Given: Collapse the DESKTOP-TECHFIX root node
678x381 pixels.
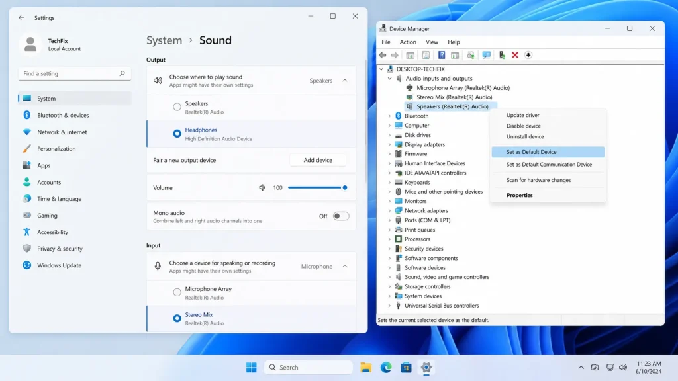Looking at the screenshot, I should point(381,69).
